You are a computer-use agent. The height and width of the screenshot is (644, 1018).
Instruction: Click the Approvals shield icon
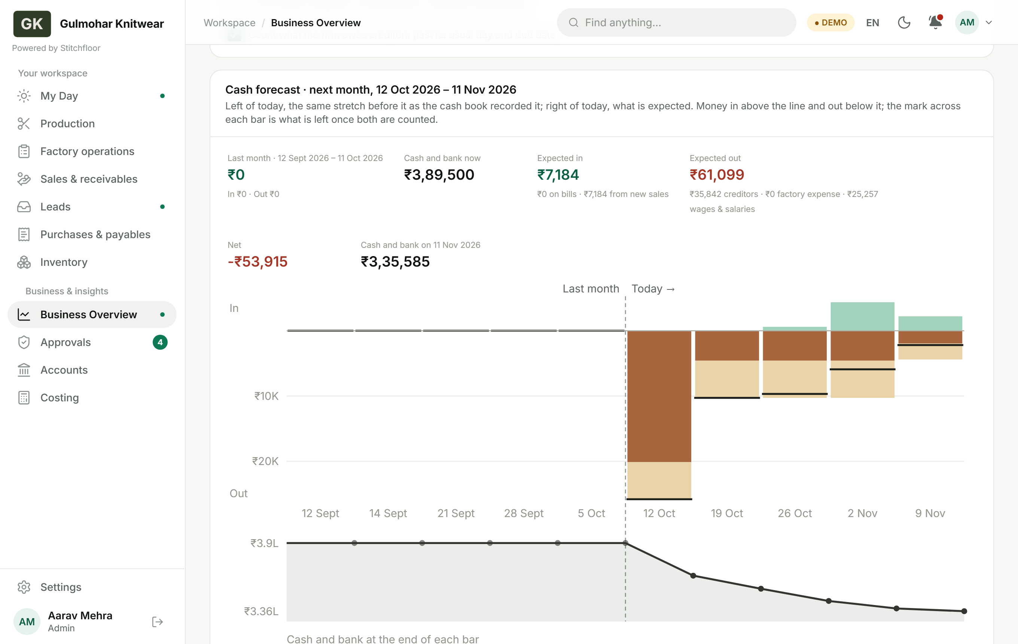[24, 342]
